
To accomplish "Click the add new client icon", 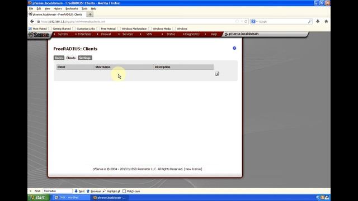I will pyautogui.click(x=217, y=74).
